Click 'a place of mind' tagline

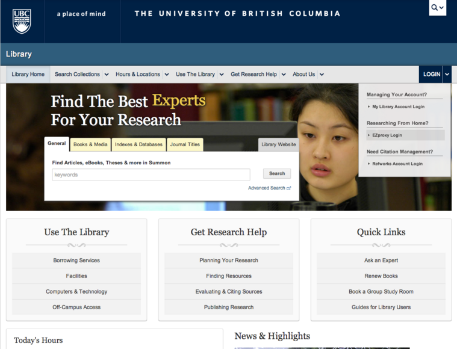[x=81, y=14]
